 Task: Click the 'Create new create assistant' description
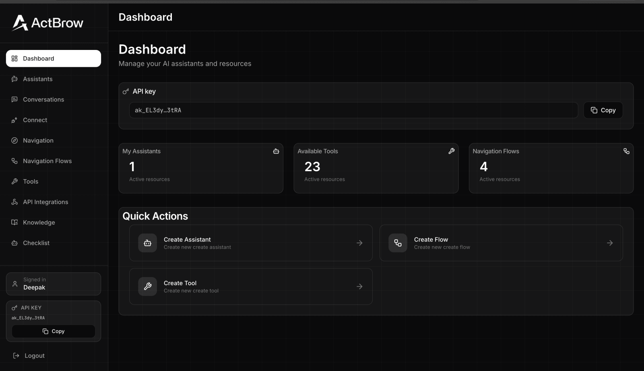coord(197,247)
